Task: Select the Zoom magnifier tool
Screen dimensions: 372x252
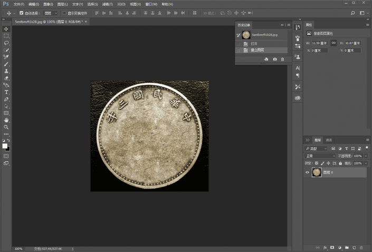Action: [6, 127]
